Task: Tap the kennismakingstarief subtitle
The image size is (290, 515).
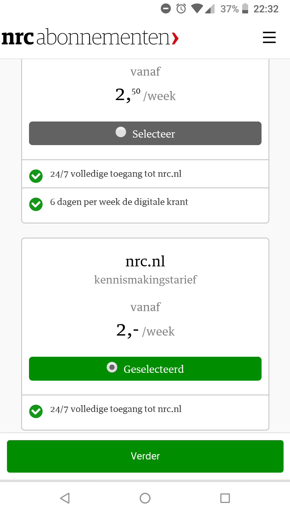Action: 145,280
